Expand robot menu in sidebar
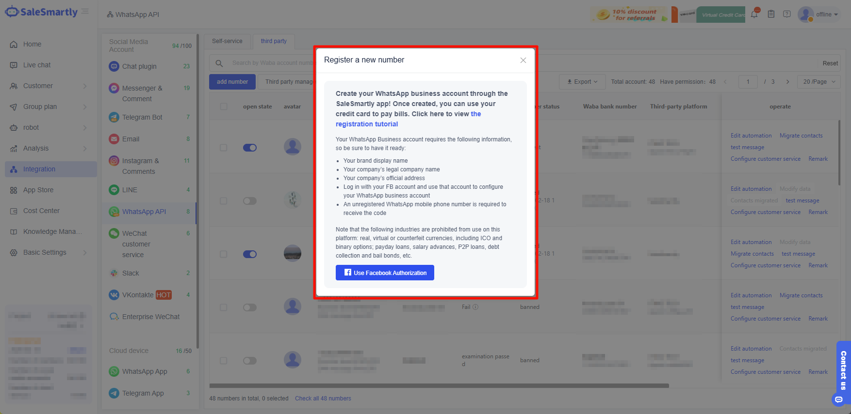 (50, 127)
